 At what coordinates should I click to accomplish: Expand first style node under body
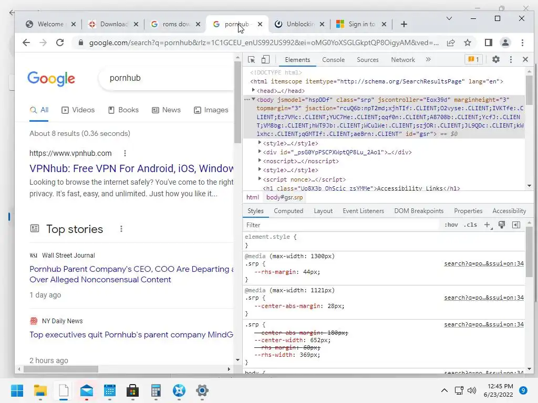260,143
